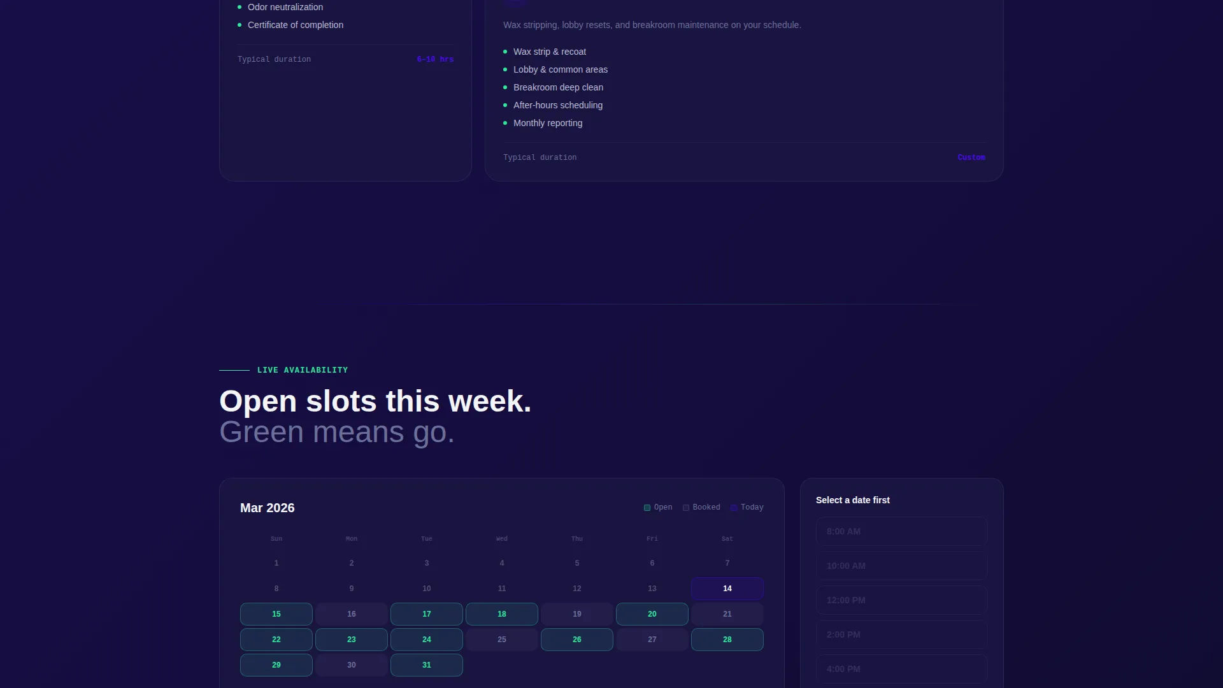Screen dimensions: 1223x688
Task: Click past date 13 in calendar
Action: [x=652, y=588]
